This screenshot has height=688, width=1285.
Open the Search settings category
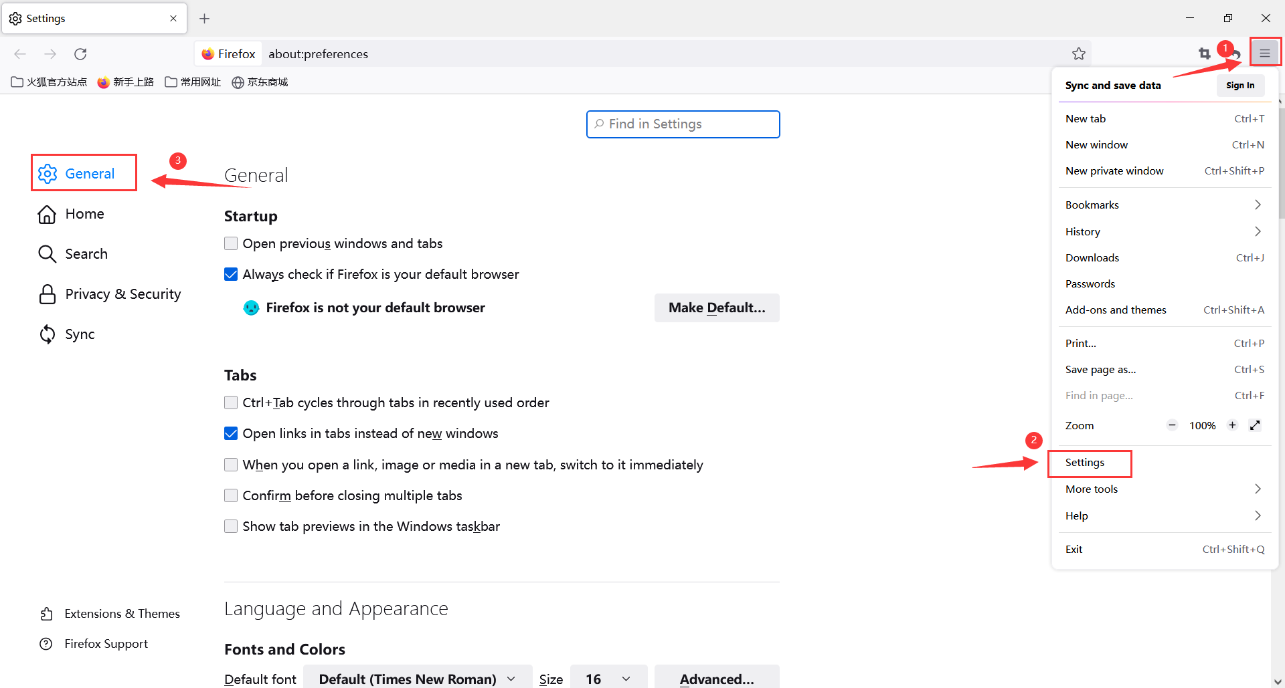click(x=86, y=254)
